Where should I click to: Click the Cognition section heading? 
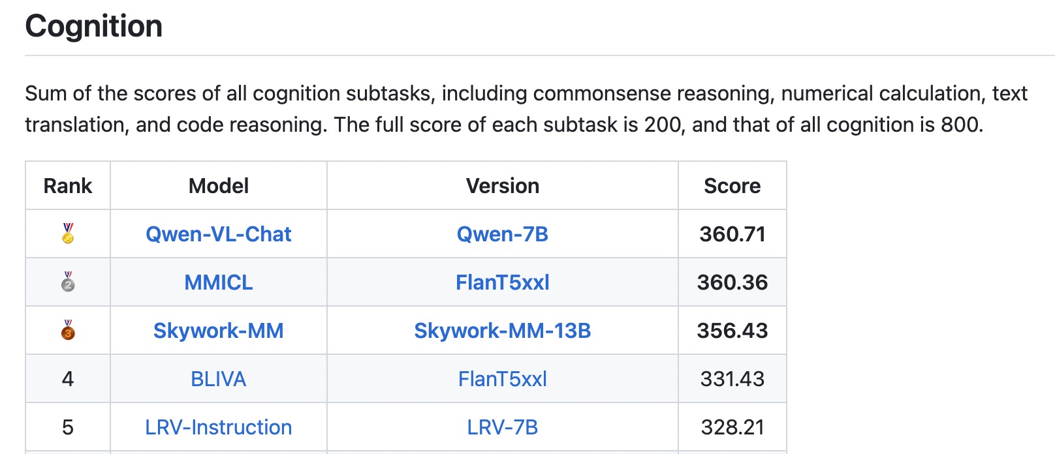94,27
